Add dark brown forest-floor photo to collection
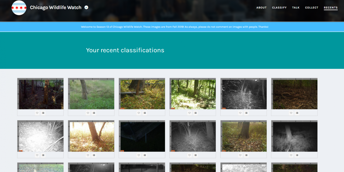The image size is (344, 172). 297,113
